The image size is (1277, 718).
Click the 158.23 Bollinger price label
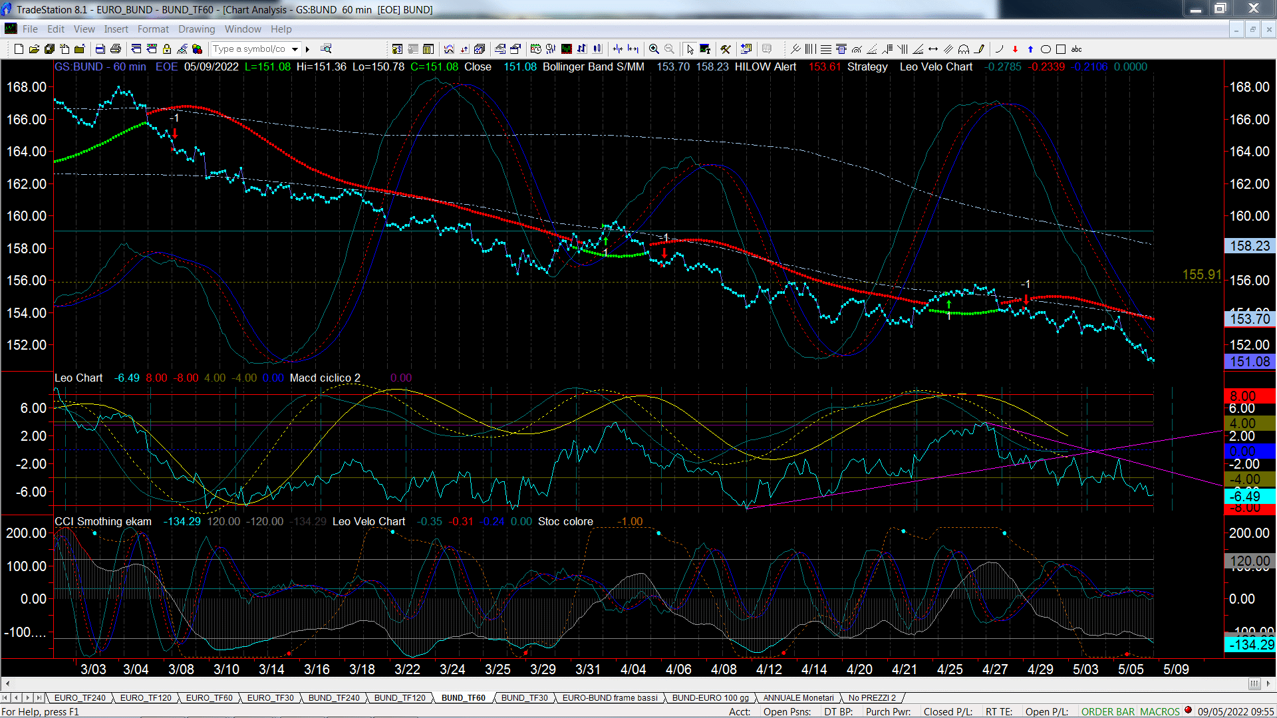pos(1250,246)
